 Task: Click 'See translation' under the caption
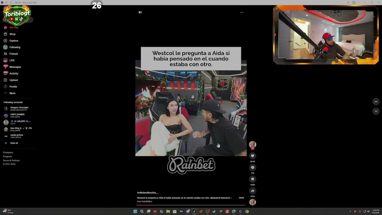point(145,202)
